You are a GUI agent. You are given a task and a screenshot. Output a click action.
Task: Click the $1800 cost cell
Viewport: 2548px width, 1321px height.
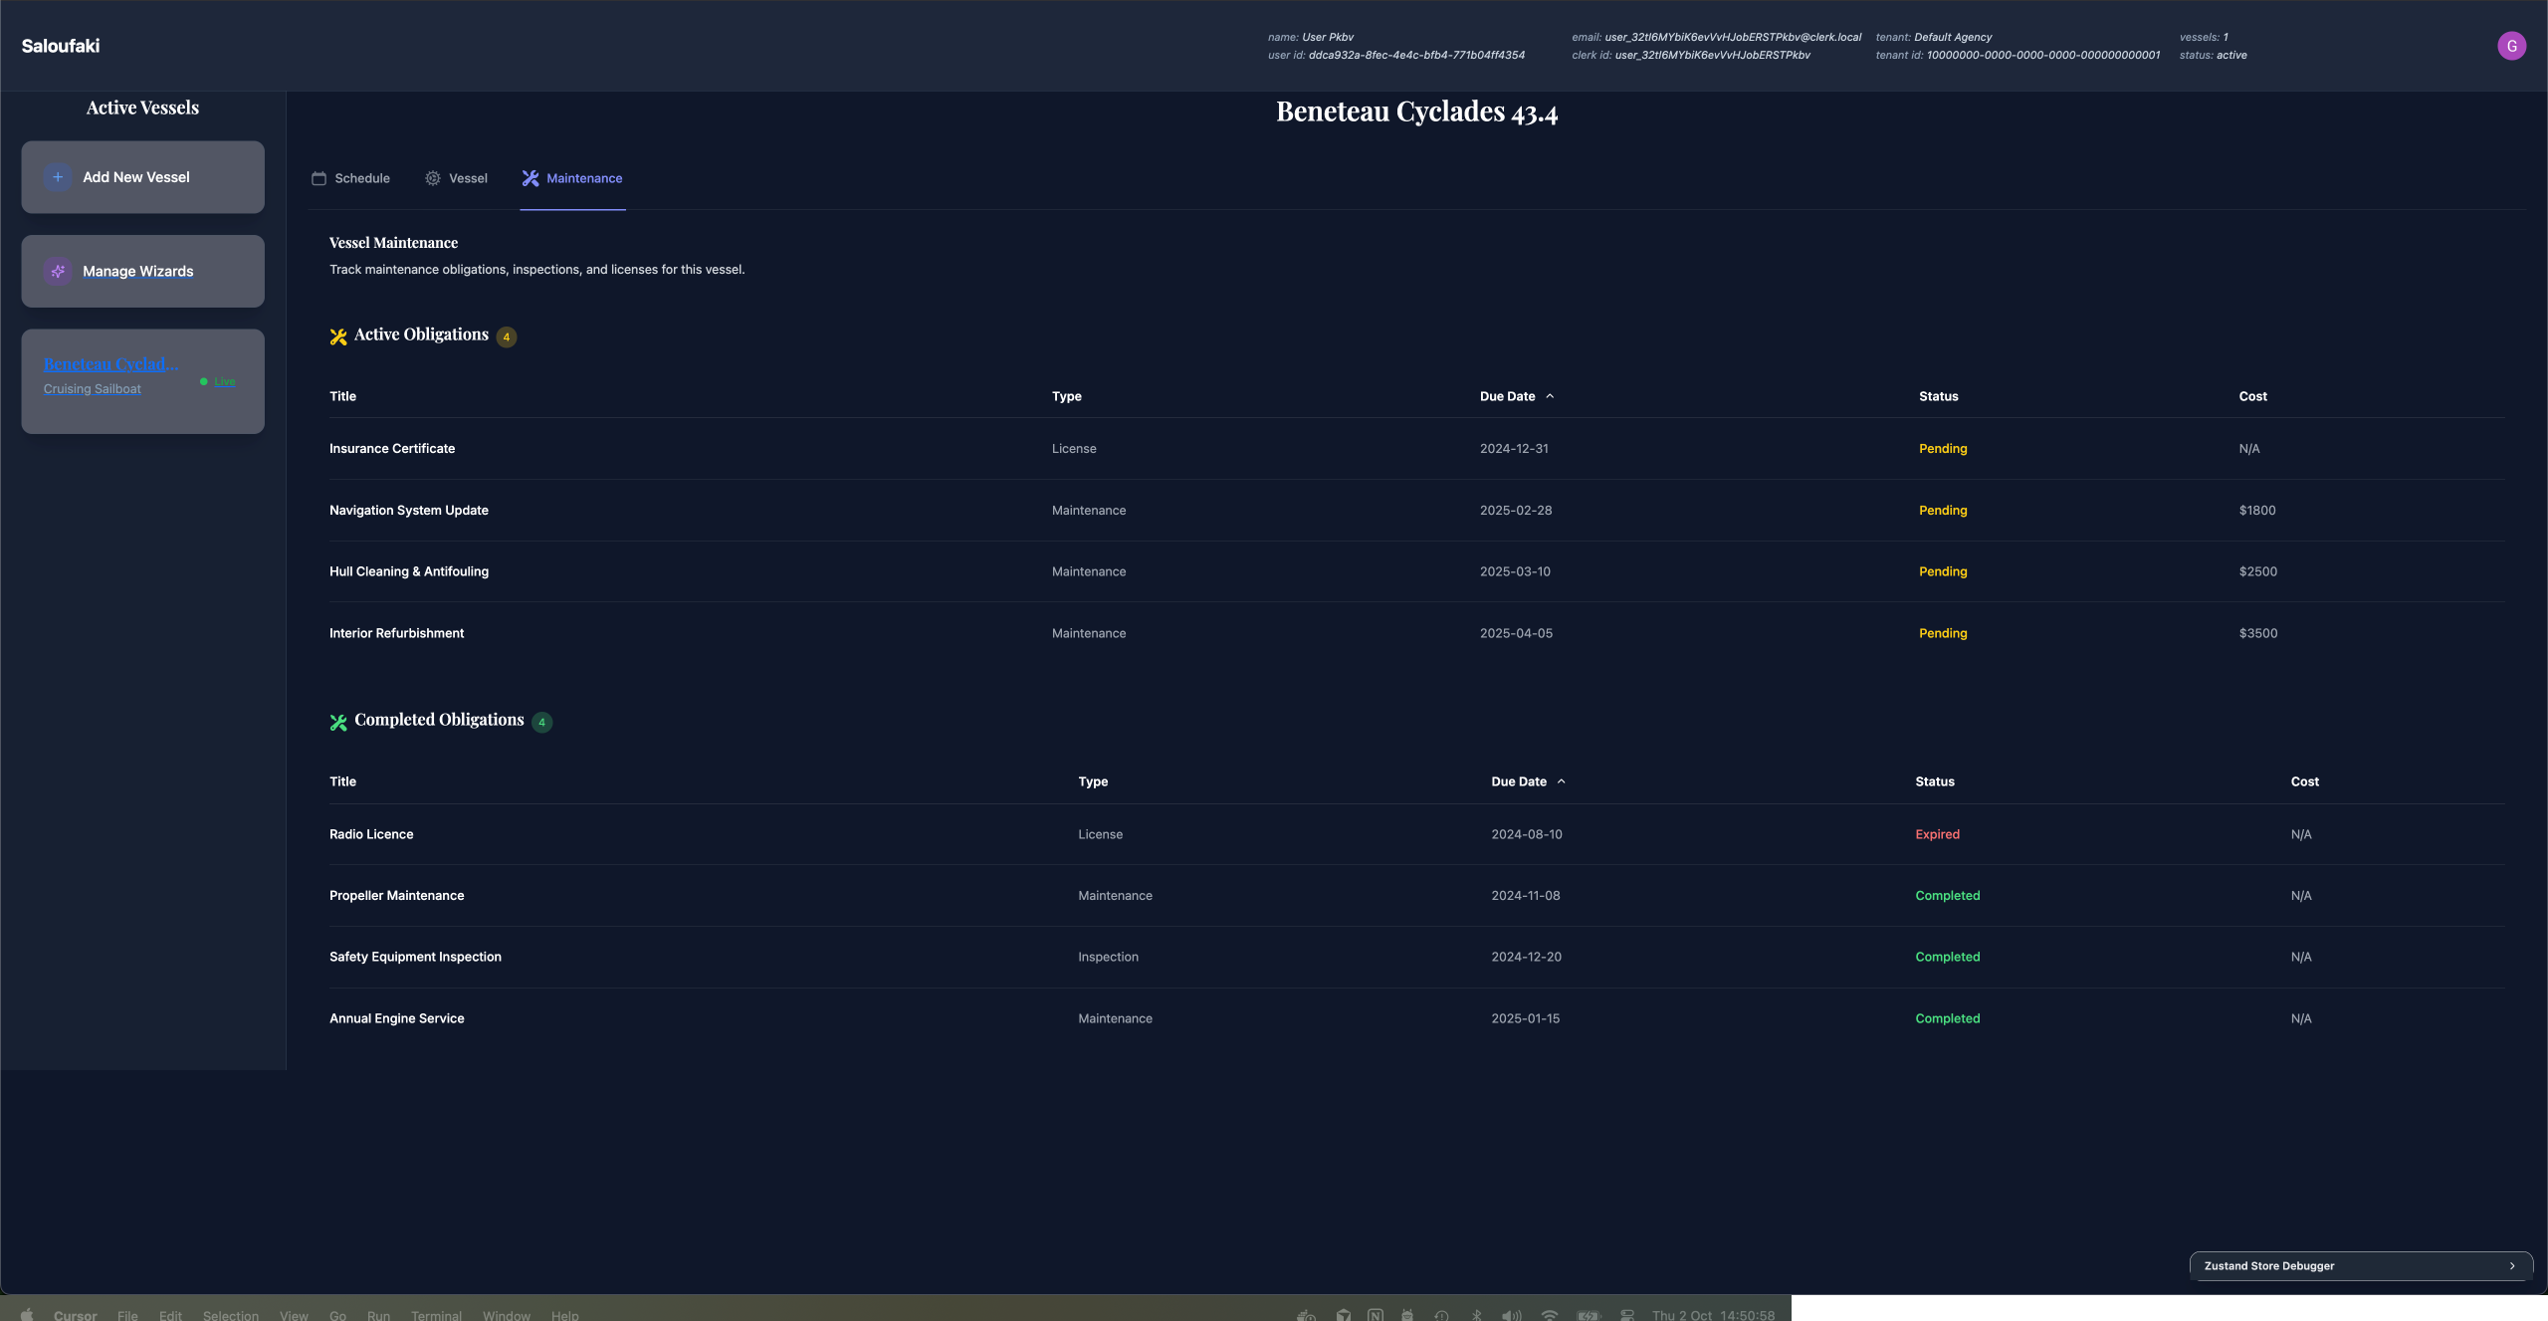(x=2256, y=511)
